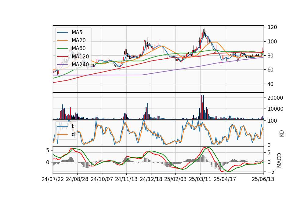This screenshot has height=211, width=293.
Task: Click the d legend label in KD panel
Action: click(73, 134)
